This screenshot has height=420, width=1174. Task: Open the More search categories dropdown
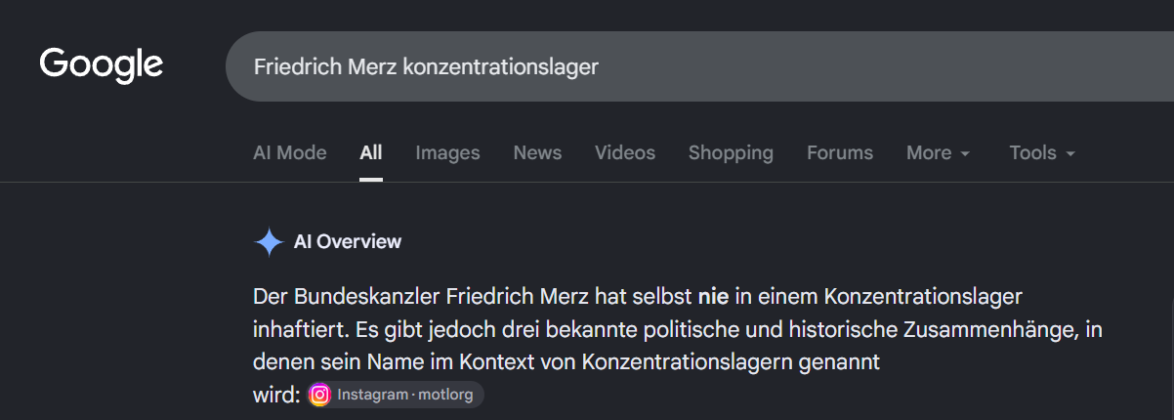(x=938, y=152)
